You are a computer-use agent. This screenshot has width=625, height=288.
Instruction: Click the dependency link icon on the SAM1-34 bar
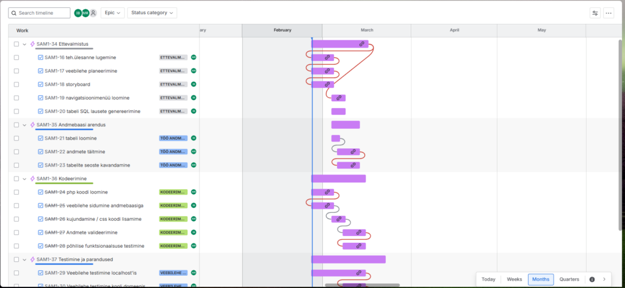pyautogui.click(x=361, y=45)
